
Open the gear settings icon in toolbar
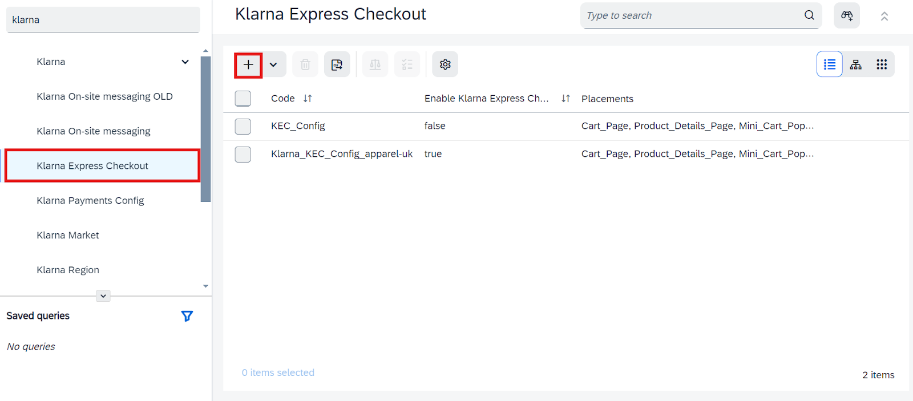445,64
